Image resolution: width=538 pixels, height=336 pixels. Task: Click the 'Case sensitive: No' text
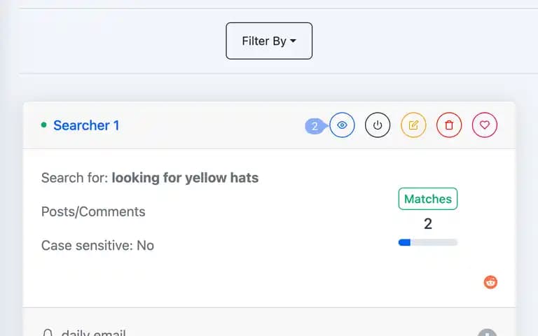pyautogui.click(x=98, y=246)
